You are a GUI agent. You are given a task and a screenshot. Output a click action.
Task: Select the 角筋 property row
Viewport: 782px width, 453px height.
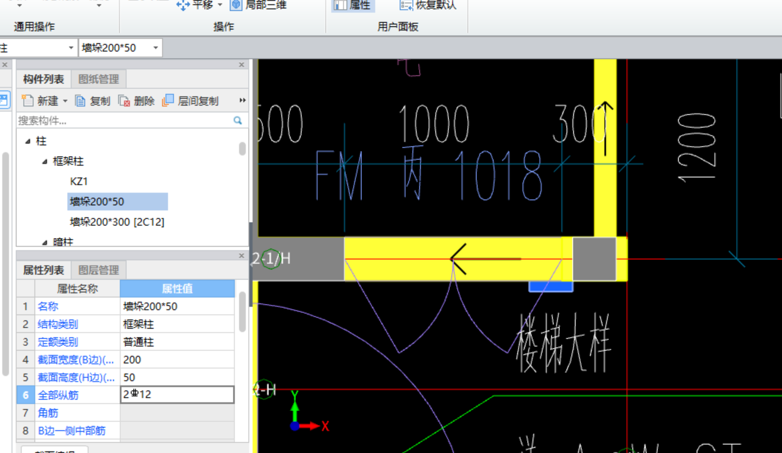pos(125,413)
